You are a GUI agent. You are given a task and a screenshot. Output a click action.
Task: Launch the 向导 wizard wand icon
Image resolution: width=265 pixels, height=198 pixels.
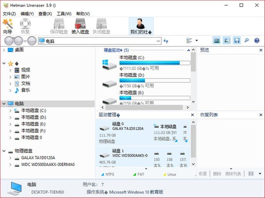click(x=8, y=24)
